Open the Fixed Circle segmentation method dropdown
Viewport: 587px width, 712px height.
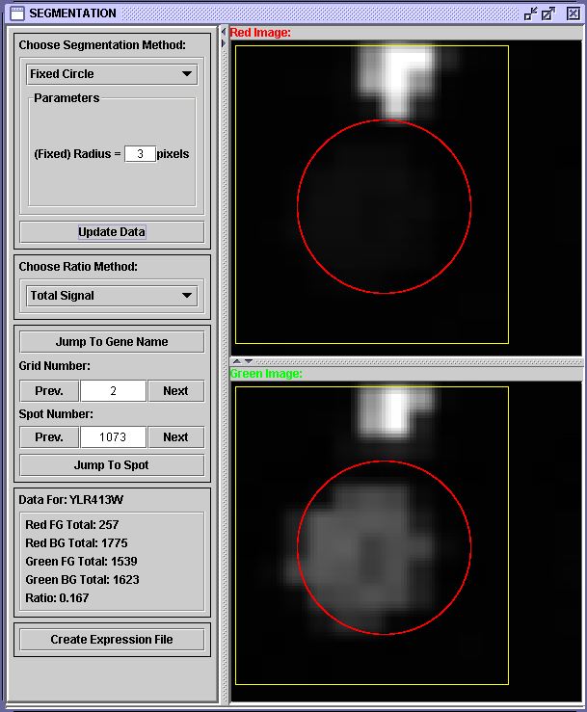(112, 73)
